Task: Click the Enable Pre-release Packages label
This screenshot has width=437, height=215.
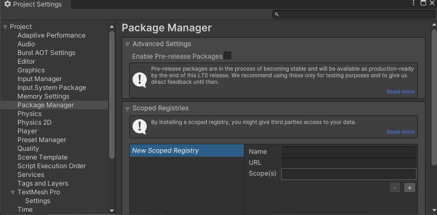Action: pos(177,56)
